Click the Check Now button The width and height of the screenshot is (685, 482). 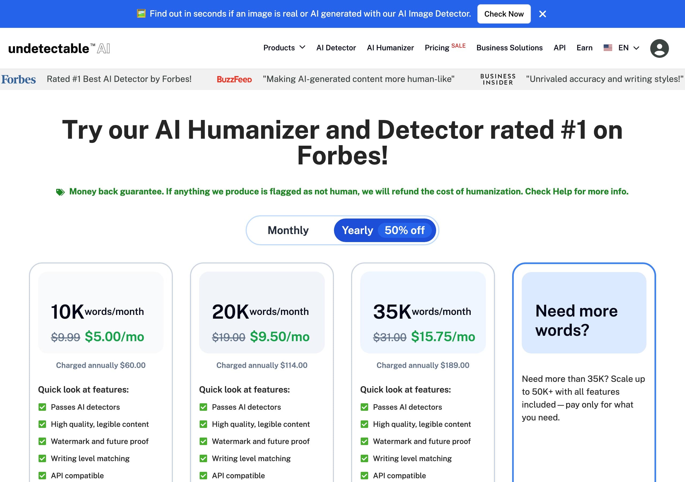pos(504,14)
